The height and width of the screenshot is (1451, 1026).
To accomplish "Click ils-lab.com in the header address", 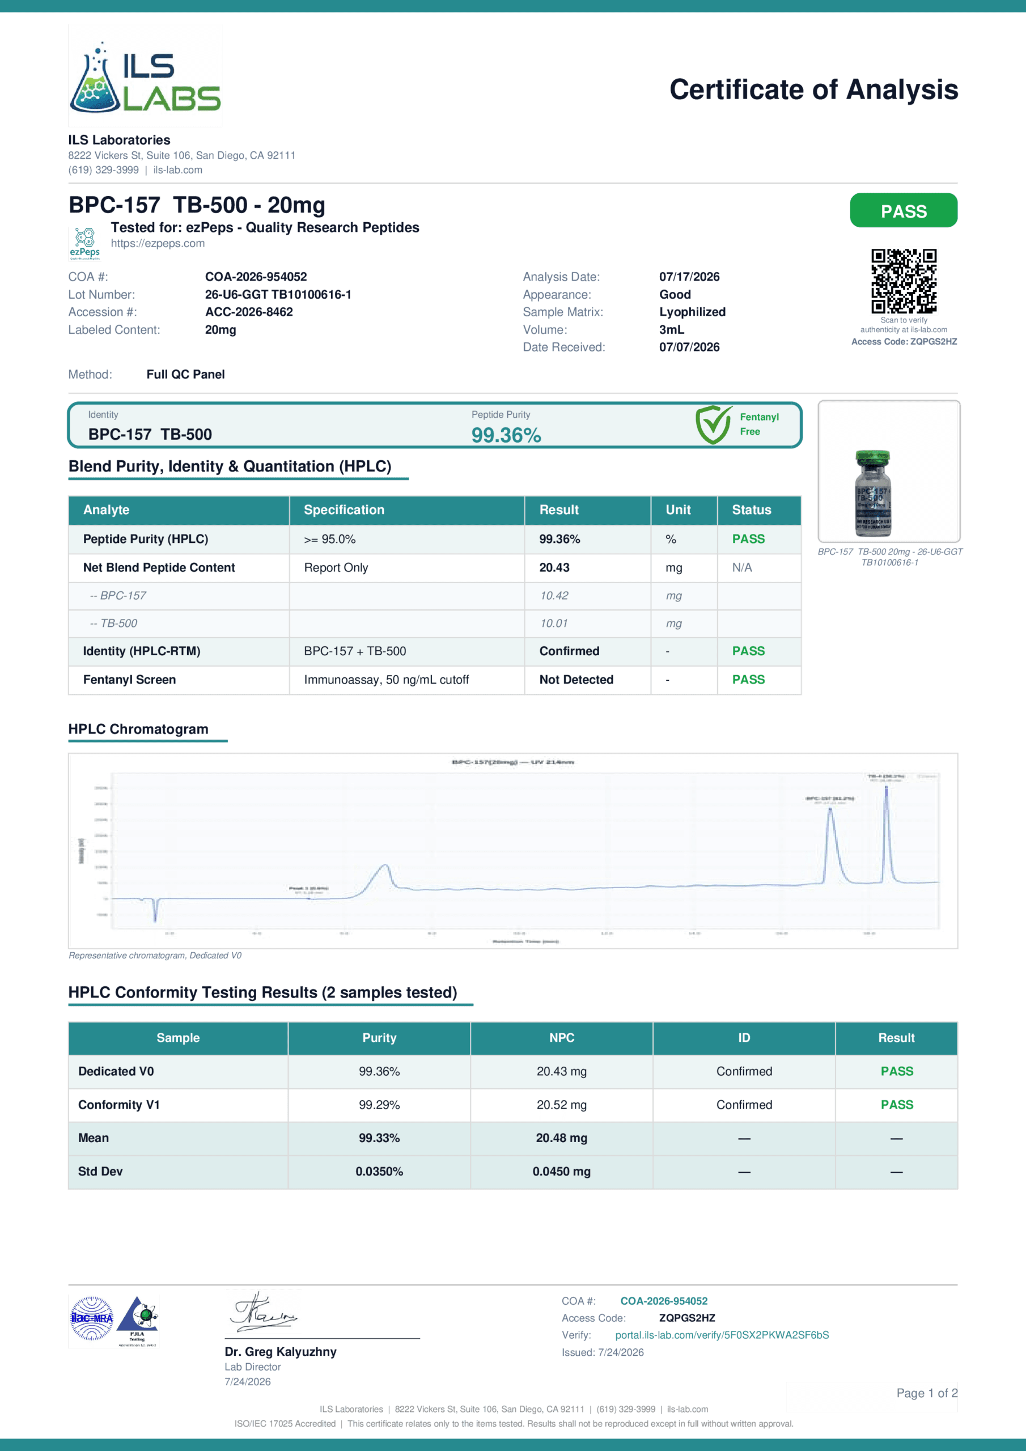I will coord(177,170).
